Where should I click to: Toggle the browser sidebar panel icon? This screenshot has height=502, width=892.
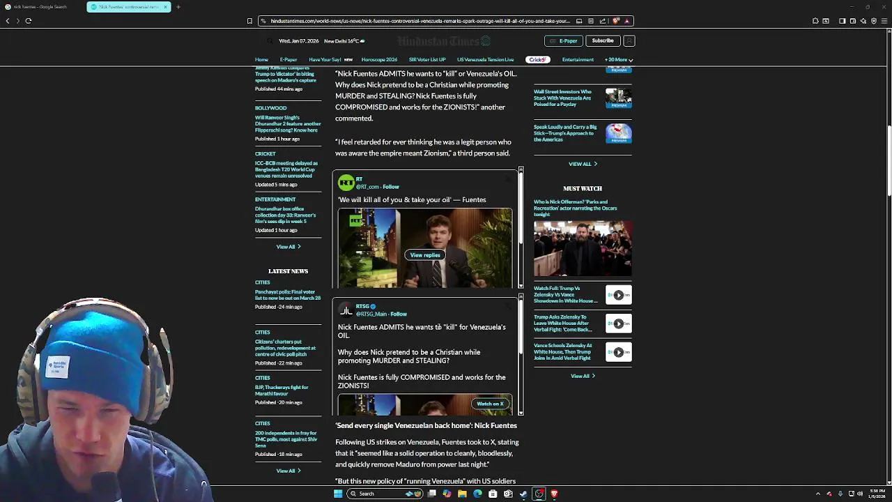pyautogui.click(x=842, y=21)
